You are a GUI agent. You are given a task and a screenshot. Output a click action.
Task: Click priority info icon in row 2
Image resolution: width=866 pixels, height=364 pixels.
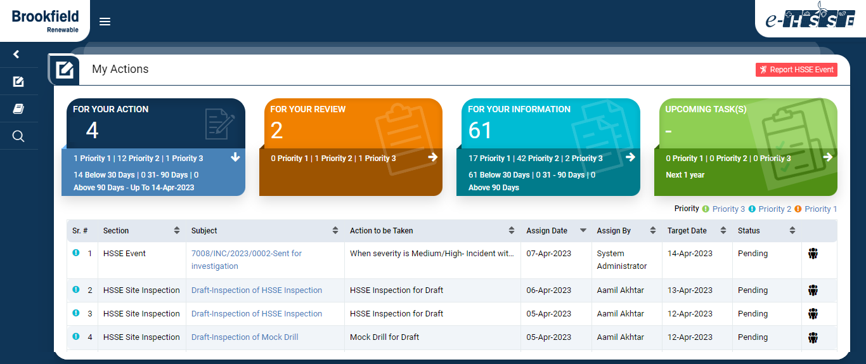click(x=76, y=289)
